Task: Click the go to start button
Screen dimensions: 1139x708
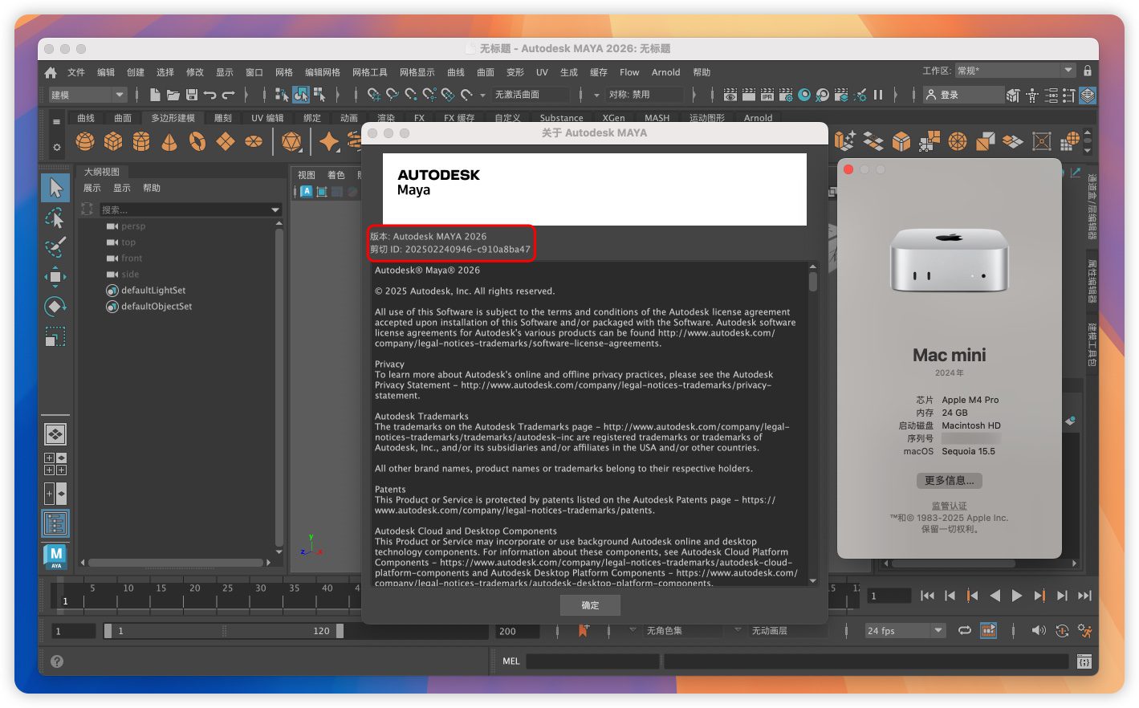Action: (927, 596)
